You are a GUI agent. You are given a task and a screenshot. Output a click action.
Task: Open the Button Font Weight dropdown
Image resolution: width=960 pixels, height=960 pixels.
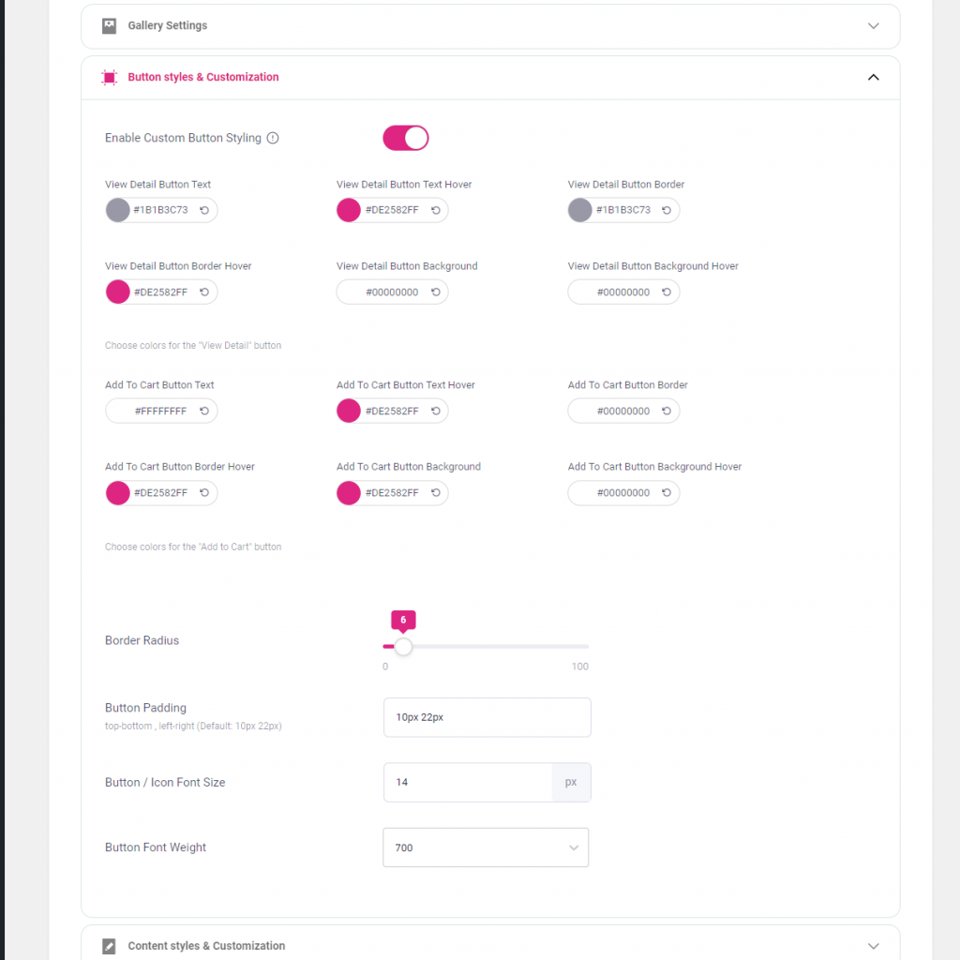486,847
